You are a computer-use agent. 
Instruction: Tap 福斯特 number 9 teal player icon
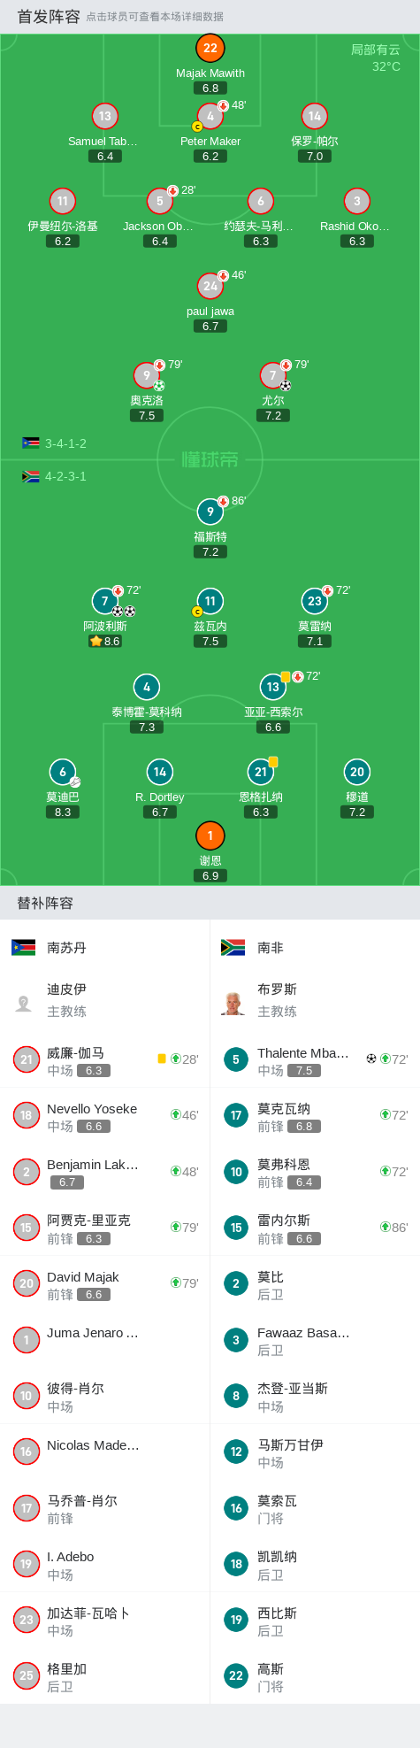point(210,512)
